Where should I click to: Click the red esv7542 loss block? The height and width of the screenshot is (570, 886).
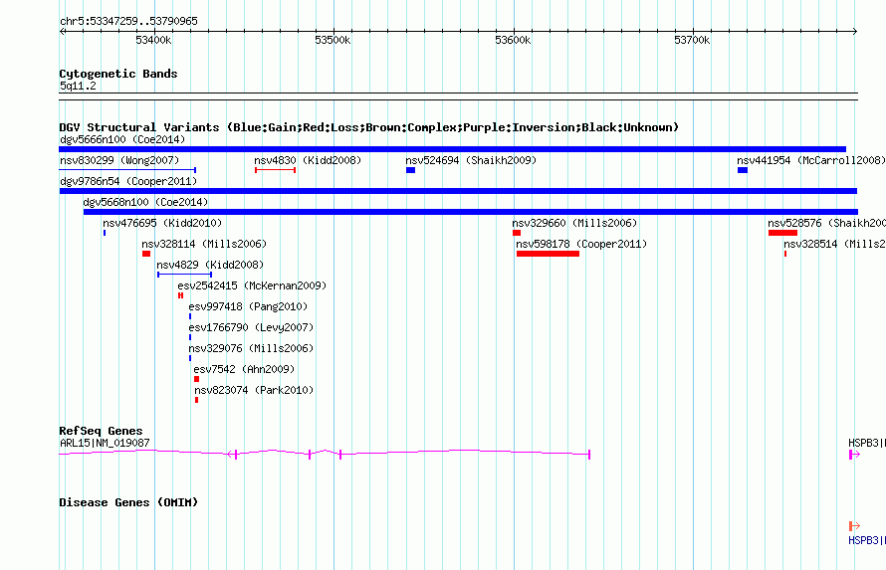point(197,379)
